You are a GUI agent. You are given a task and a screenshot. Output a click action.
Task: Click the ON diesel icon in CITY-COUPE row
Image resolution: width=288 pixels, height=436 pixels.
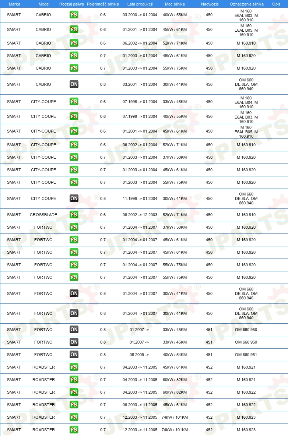click(74, 198)
